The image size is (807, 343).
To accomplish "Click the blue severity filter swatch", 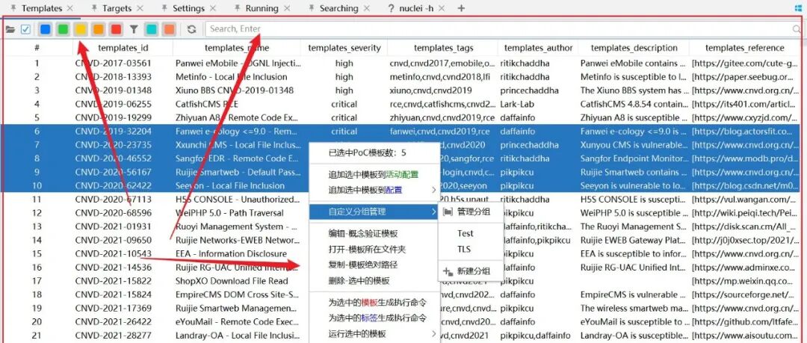I will coord(46,29).
